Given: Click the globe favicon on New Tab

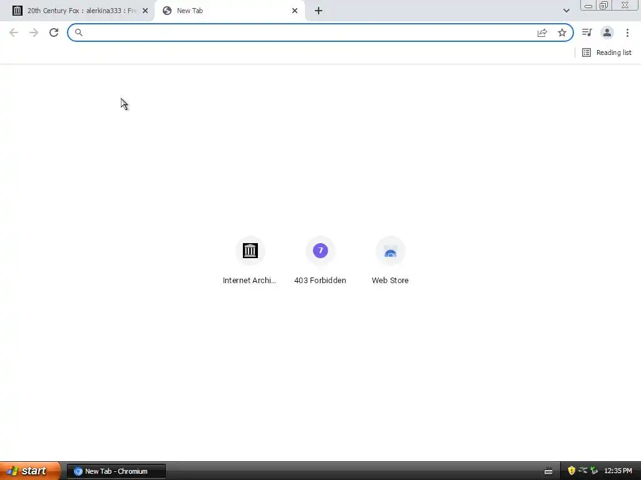Looking at the screenshot, I should [x=167, y=11].
